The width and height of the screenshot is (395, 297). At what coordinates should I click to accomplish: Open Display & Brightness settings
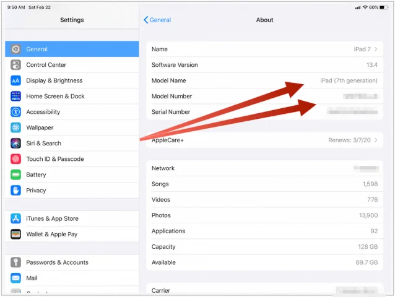click(72, 80)
